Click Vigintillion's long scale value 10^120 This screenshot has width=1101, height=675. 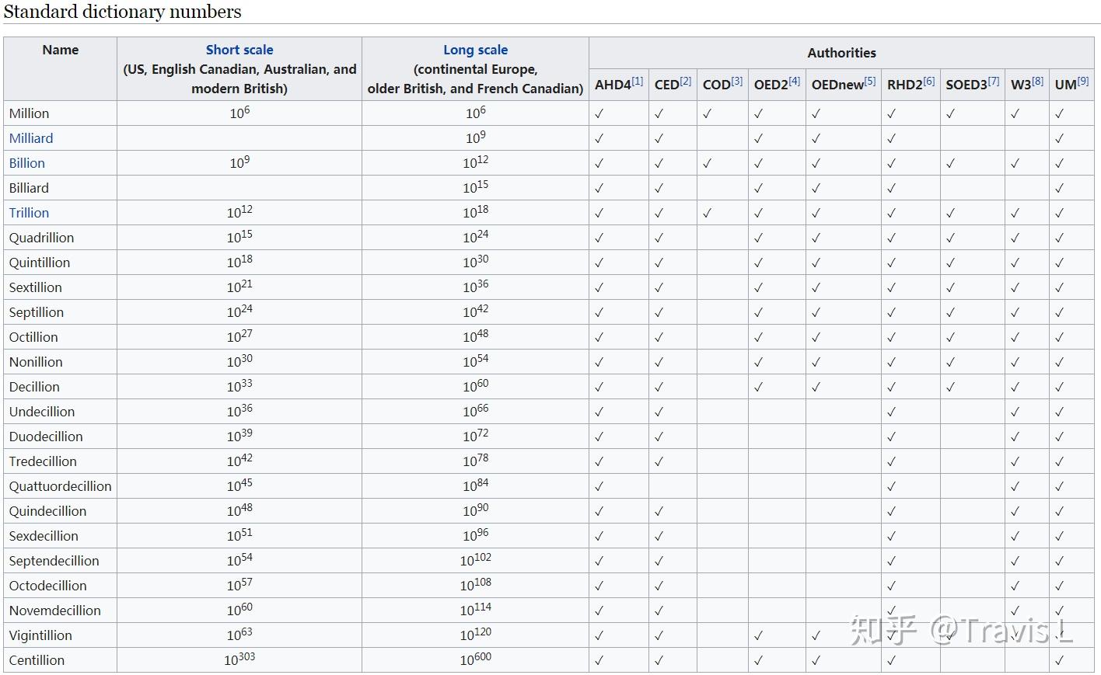point(475,635)
